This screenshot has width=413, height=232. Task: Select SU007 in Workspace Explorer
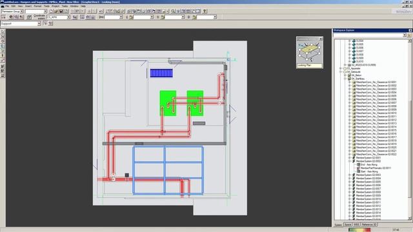click(x=359, y=52)
